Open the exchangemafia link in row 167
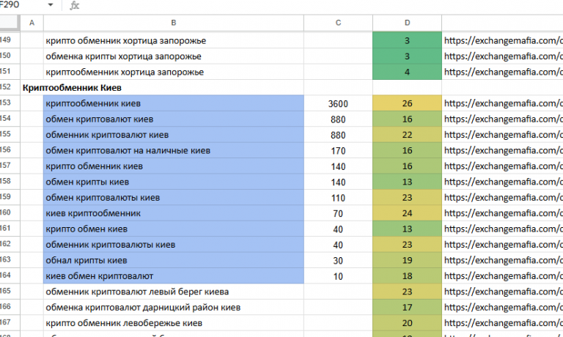This screenshot has width=563, height=337. tap(503, 323)
